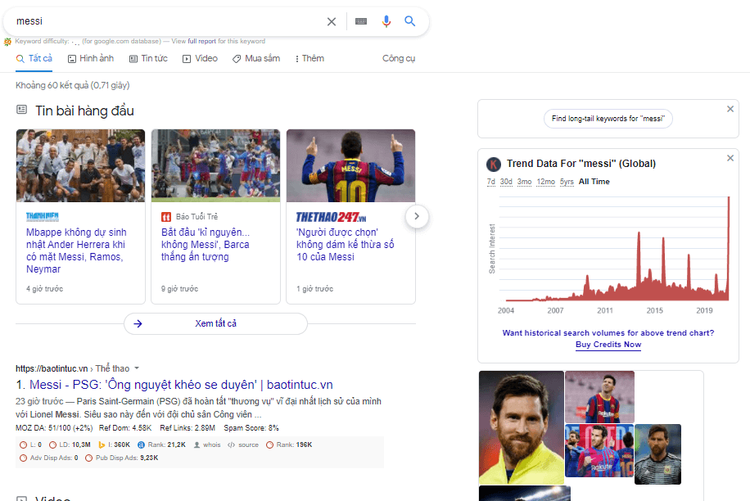Click the 'Buy Credits Now' link

click(x=608, y=344)
